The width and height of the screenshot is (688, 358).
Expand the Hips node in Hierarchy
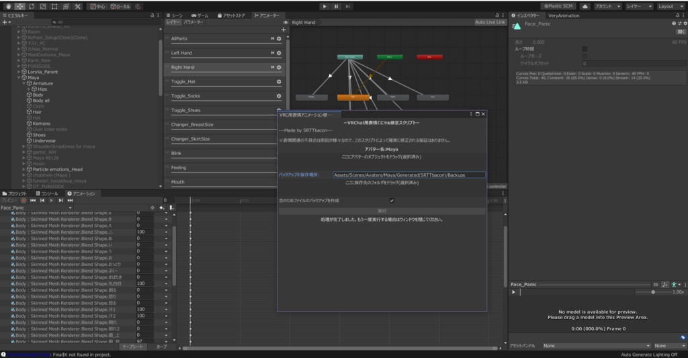tap(29, 89)
